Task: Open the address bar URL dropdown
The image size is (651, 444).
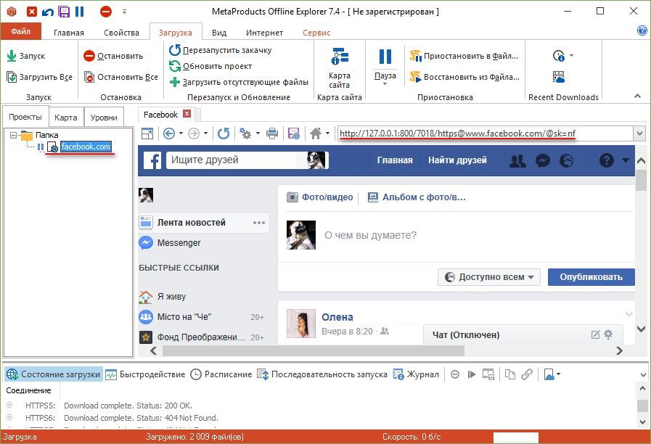Action: 639,133
